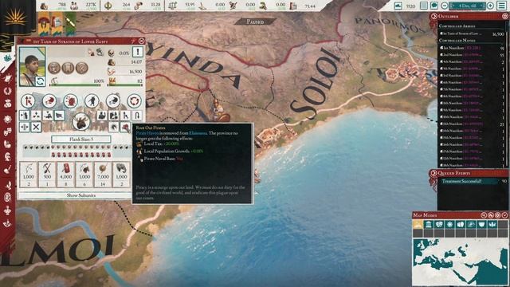Click the swap commander arrows on portrait

pos(40,81)
